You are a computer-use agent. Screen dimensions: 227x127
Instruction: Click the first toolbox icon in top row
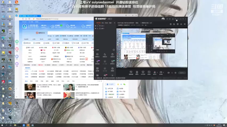(97, 54)
